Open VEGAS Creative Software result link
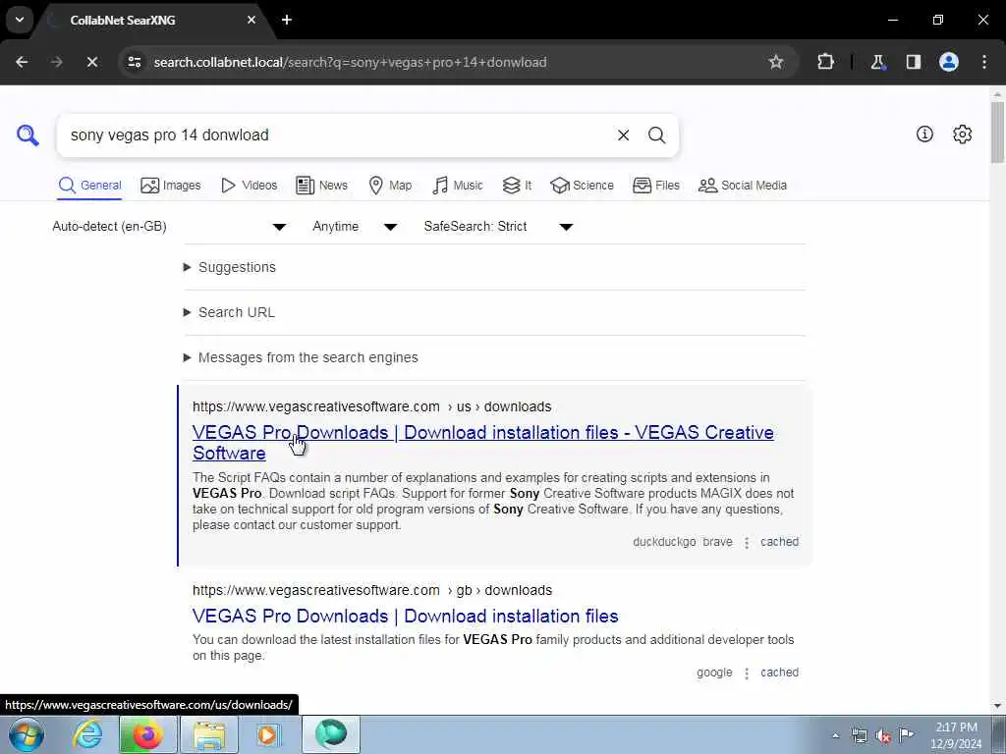1006x754 pixels. 482,443
